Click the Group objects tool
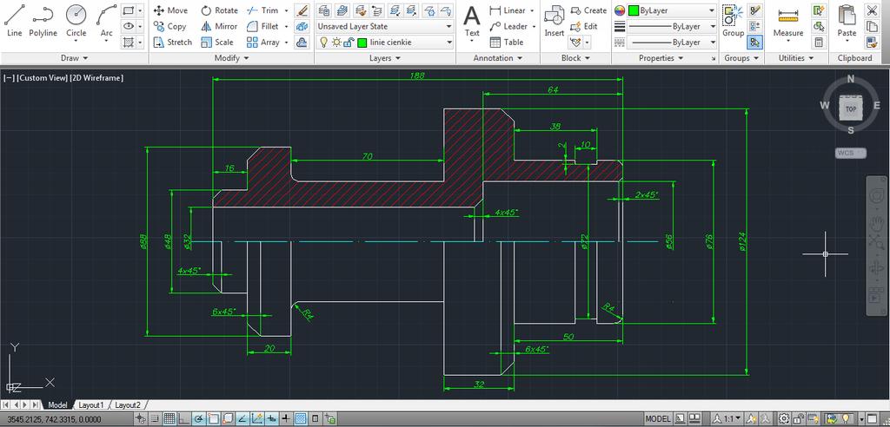The height and width of the screenshot is (427, 890). click(733, 21)
